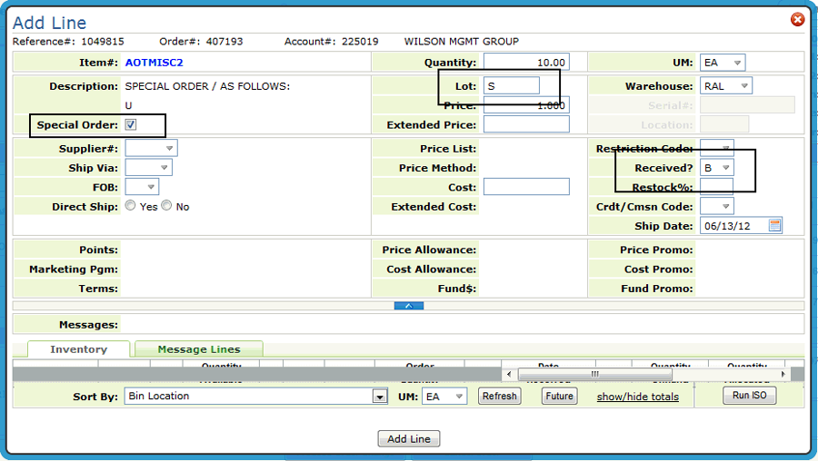Select No for Direct Ship
The width and height of the screenshot is (818, 461).
coord(166,206)
